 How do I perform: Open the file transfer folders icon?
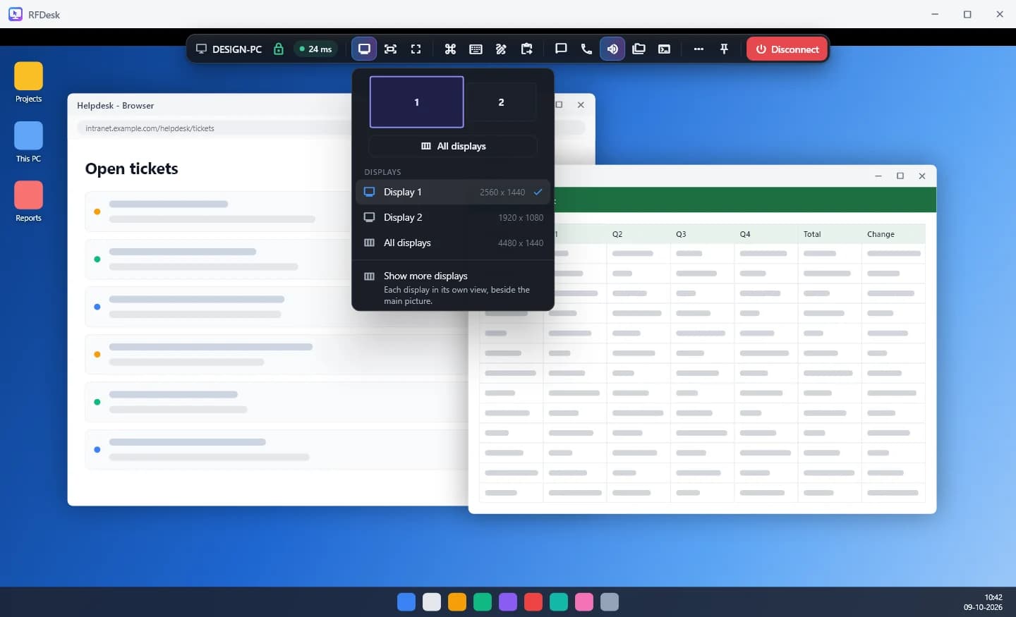(639, 49)
